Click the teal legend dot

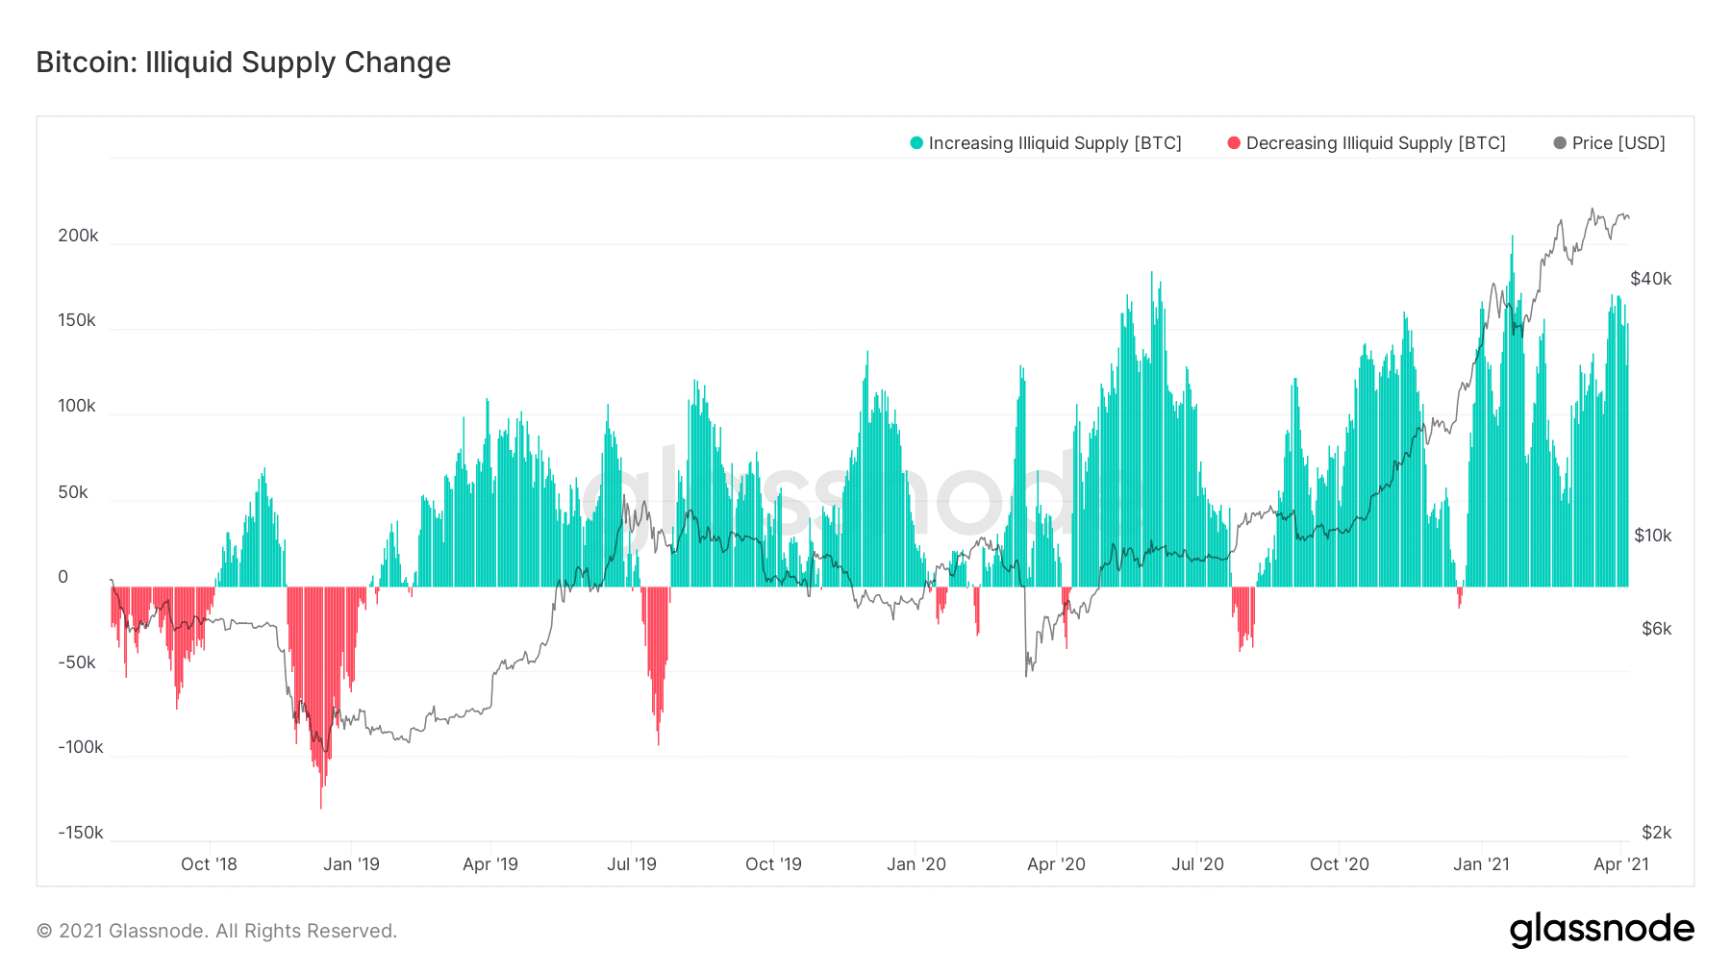pos(916,143)
